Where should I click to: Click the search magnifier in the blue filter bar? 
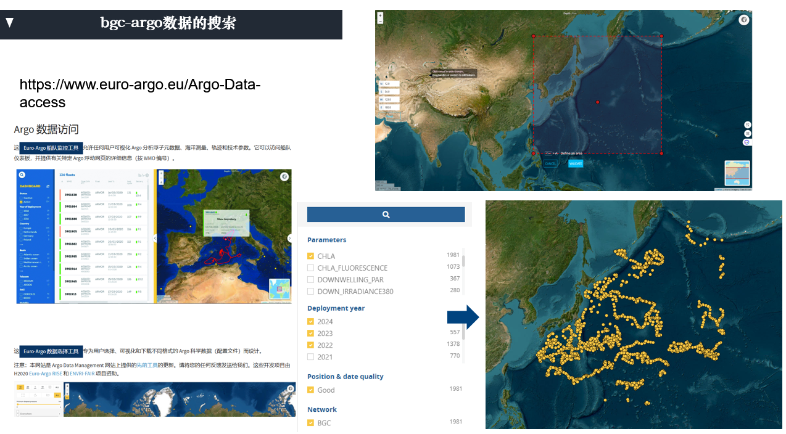pos(386,214)
